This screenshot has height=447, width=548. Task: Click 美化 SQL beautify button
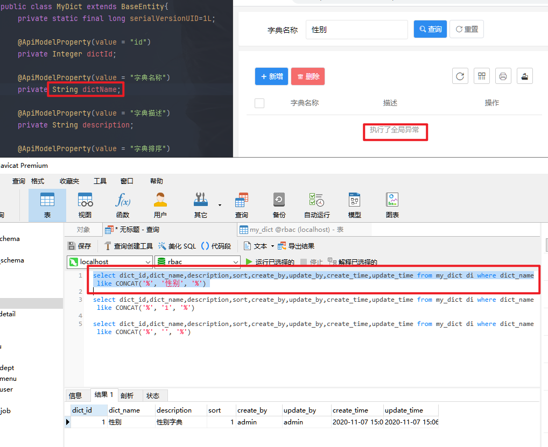[177, 246]
